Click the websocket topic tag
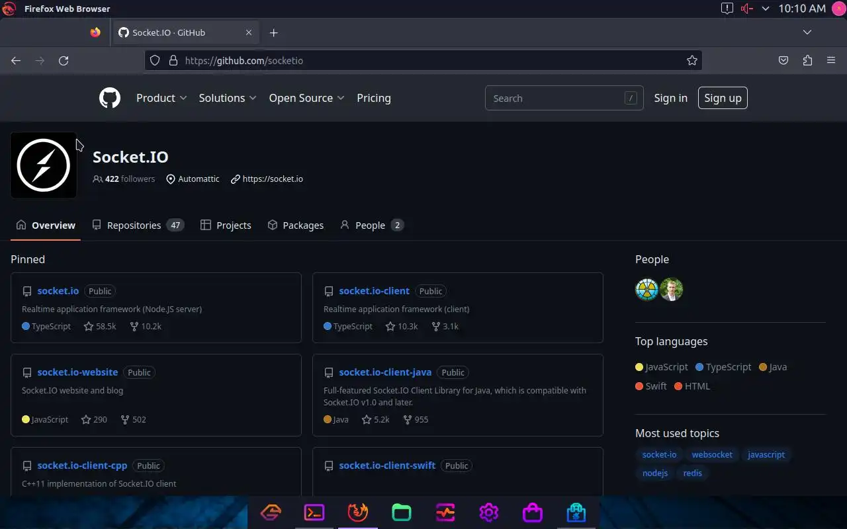 [712, 454]
